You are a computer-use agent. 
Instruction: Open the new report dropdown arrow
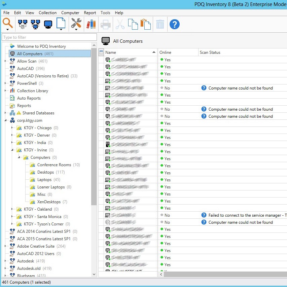pos(61,30)
